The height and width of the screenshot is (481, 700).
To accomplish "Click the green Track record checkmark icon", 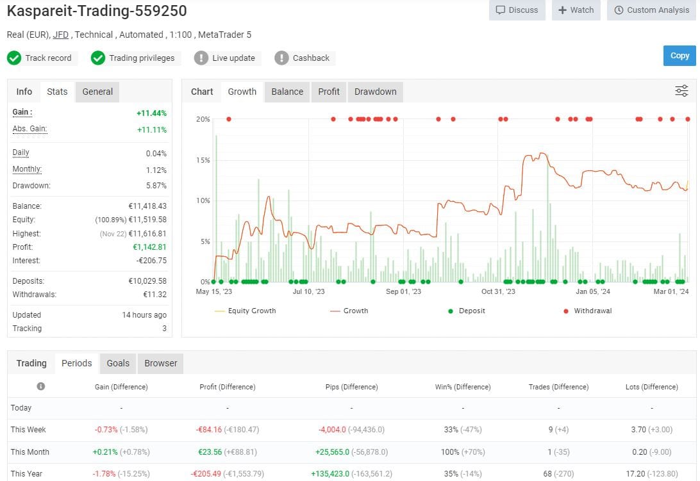I will point(14,58).
